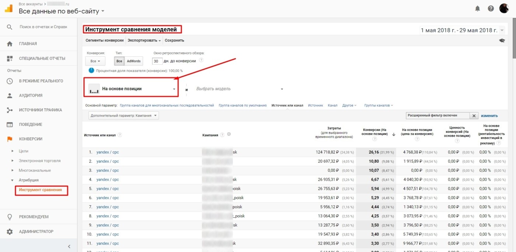Select the Все type toggle

119,61
